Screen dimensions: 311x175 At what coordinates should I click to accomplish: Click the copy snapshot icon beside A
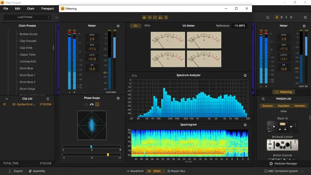tap(267, 17)
